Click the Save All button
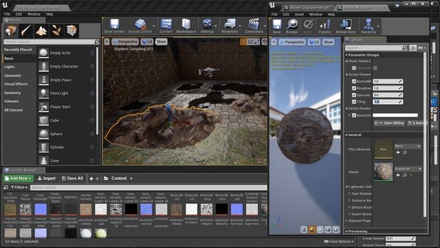This screenshot has height=248, width=440. [72, 178]
